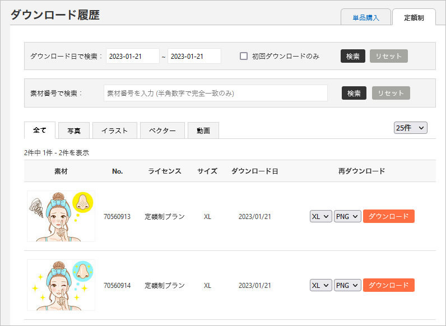446x326 pixels.
Task: Select the 全て filter tab
Action: pyautogui.click(x=40, y=130)
